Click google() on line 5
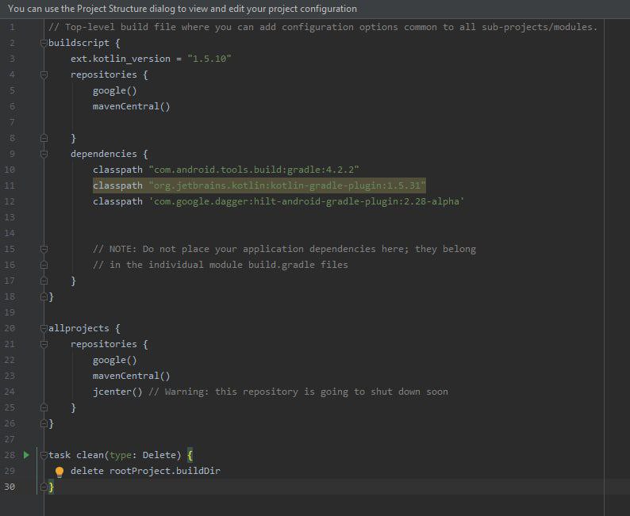Viewport: 630px width, 516px height. (115, 90)
